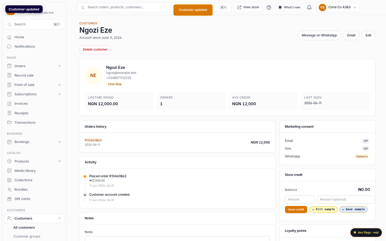Screen dimensions: 386x241
Task: Click the Subscriptions icon
Action: (9, 94)
